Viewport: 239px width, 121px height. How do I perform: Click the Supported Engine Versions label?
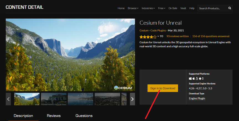[202, 84]
